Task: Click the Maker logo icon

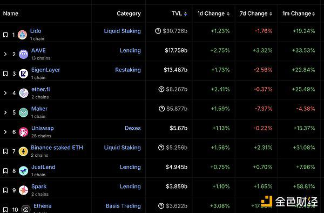Action: (x=24, y=112)
